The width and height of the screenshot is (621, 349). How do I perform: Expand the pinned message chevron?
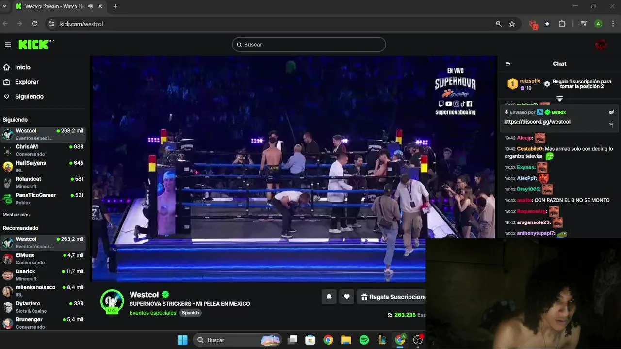click(611, 124)
